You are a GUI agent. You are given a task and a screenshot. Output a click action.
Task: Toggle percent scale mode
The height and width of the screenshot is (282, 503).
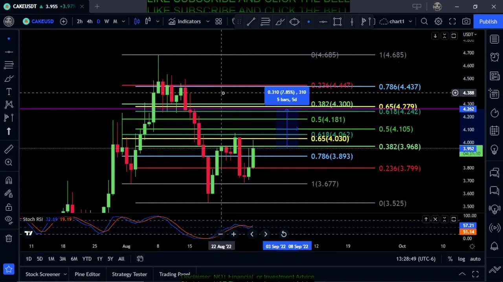click(x=450, y=259)
